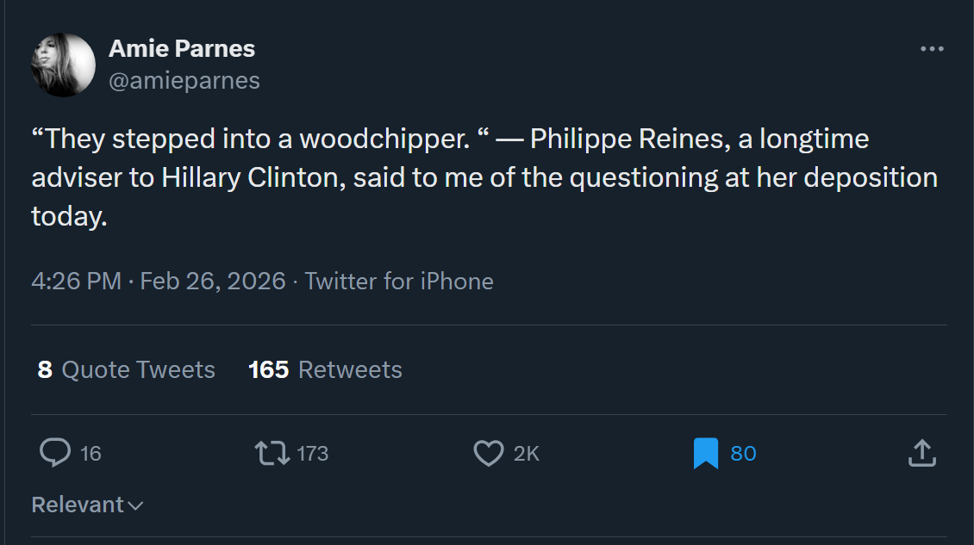View the 8 Quote Tweets list

pyautogui.click(x=127, y=369)
